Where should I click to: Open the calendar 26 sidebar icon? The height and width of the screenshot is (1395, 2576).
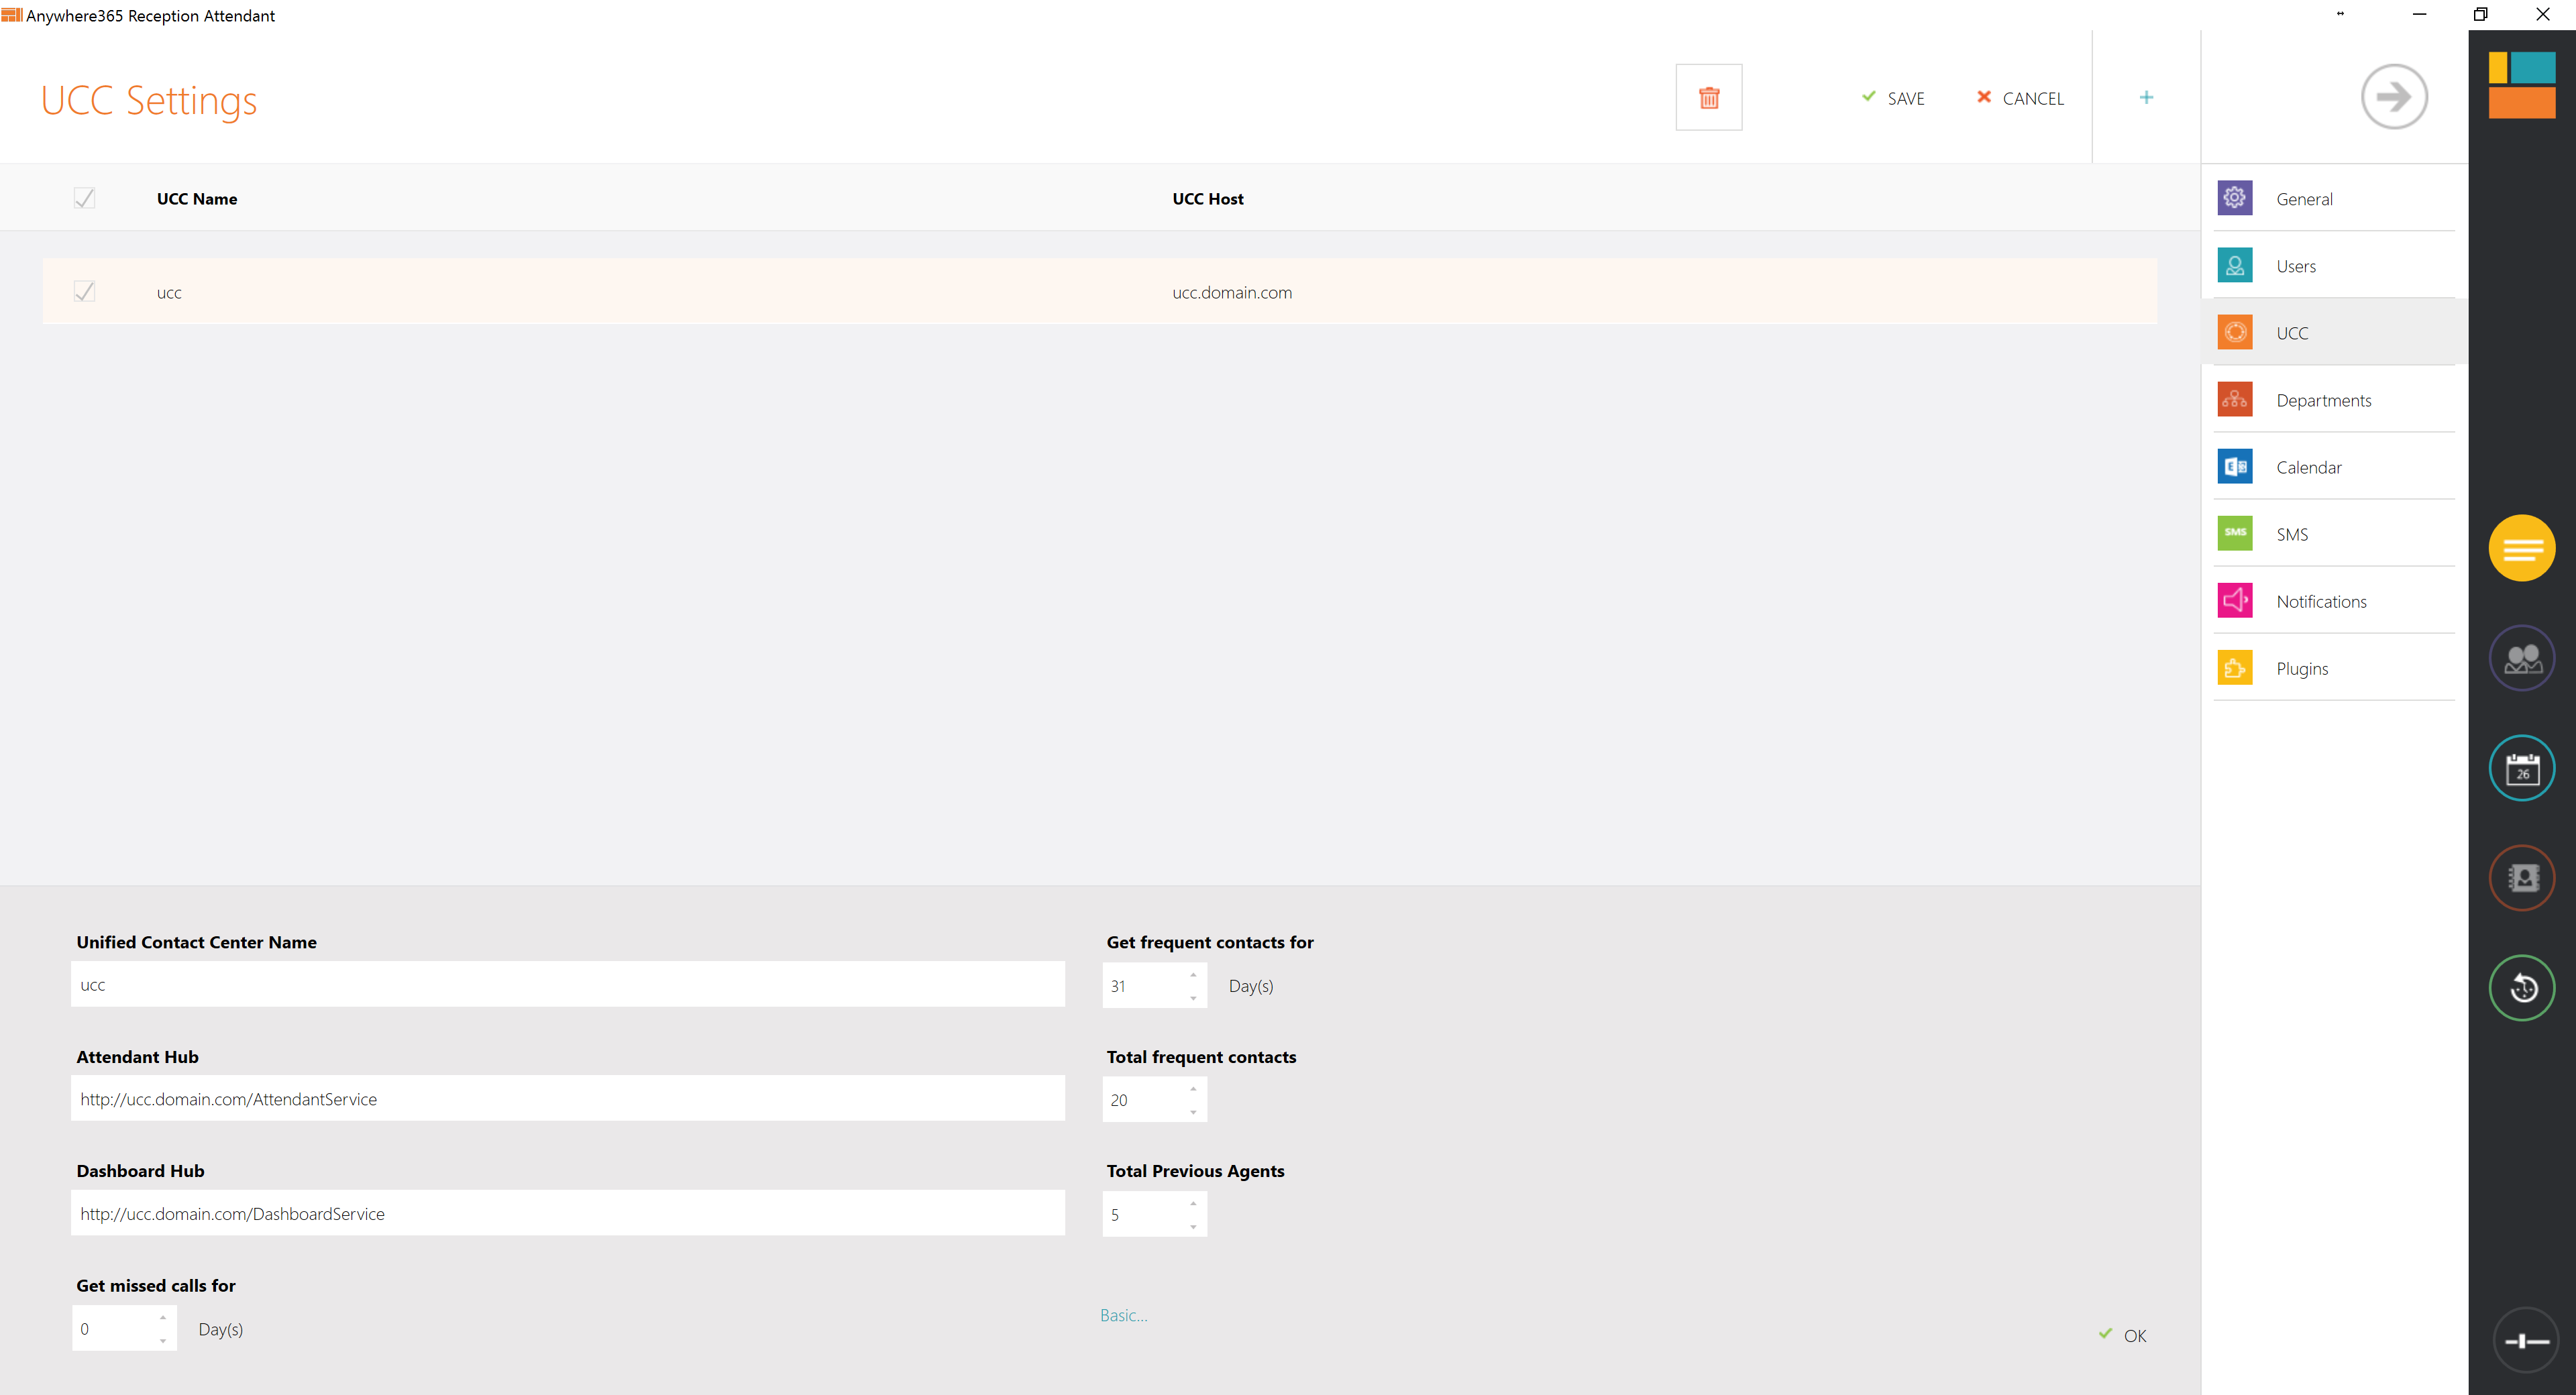(x=2521, y=768)
